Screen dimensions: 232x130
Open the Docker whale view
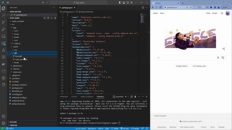click(3, 64)
